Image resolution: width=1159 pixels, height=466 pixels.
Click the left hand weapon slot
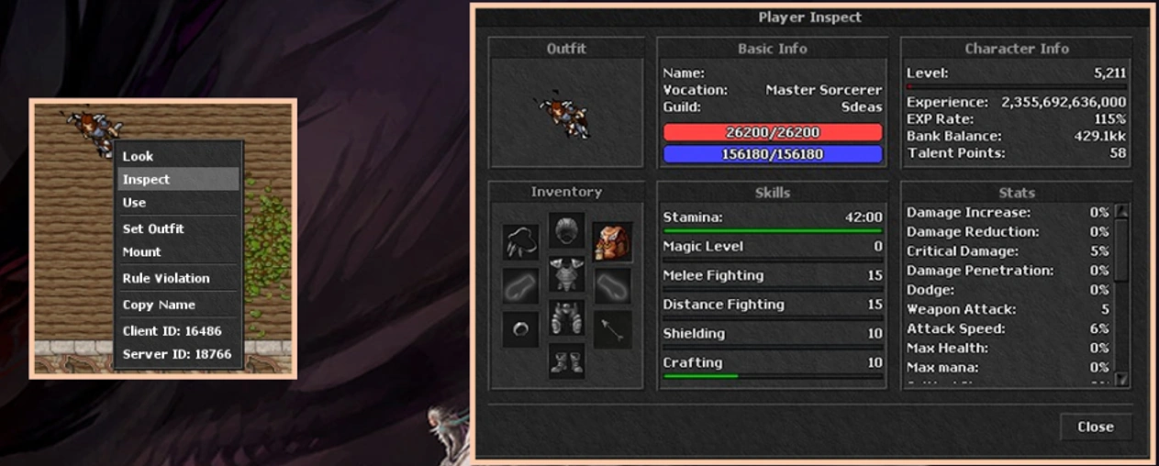click(520, 286)
